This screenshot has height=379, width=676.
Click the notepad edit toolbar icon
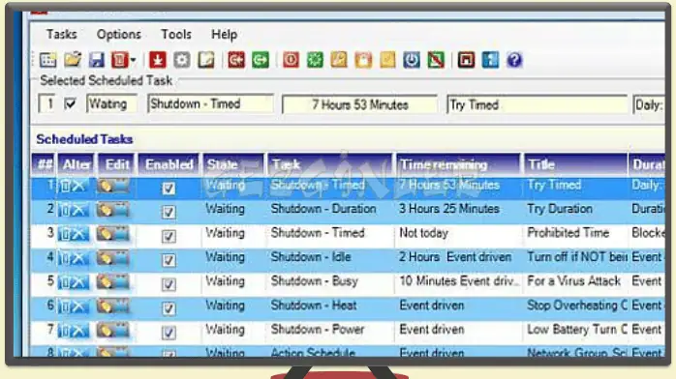click(x=206, y=60)
